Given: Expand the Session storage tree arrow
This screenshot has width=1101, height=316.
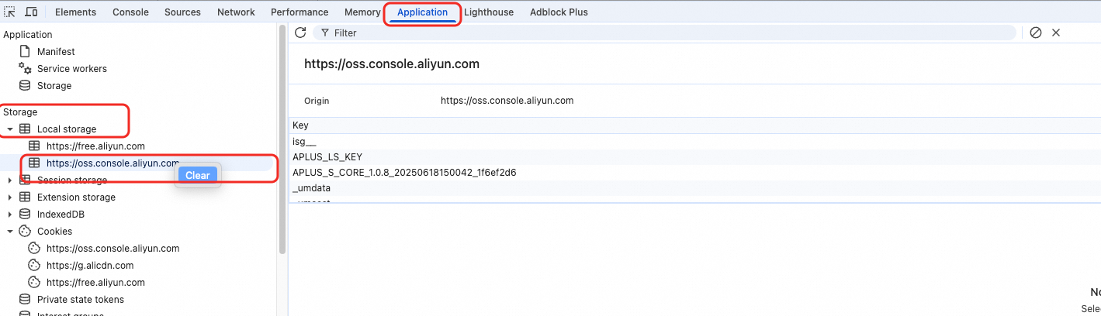Looking at the screenshot, I should (x=10, y=180).
